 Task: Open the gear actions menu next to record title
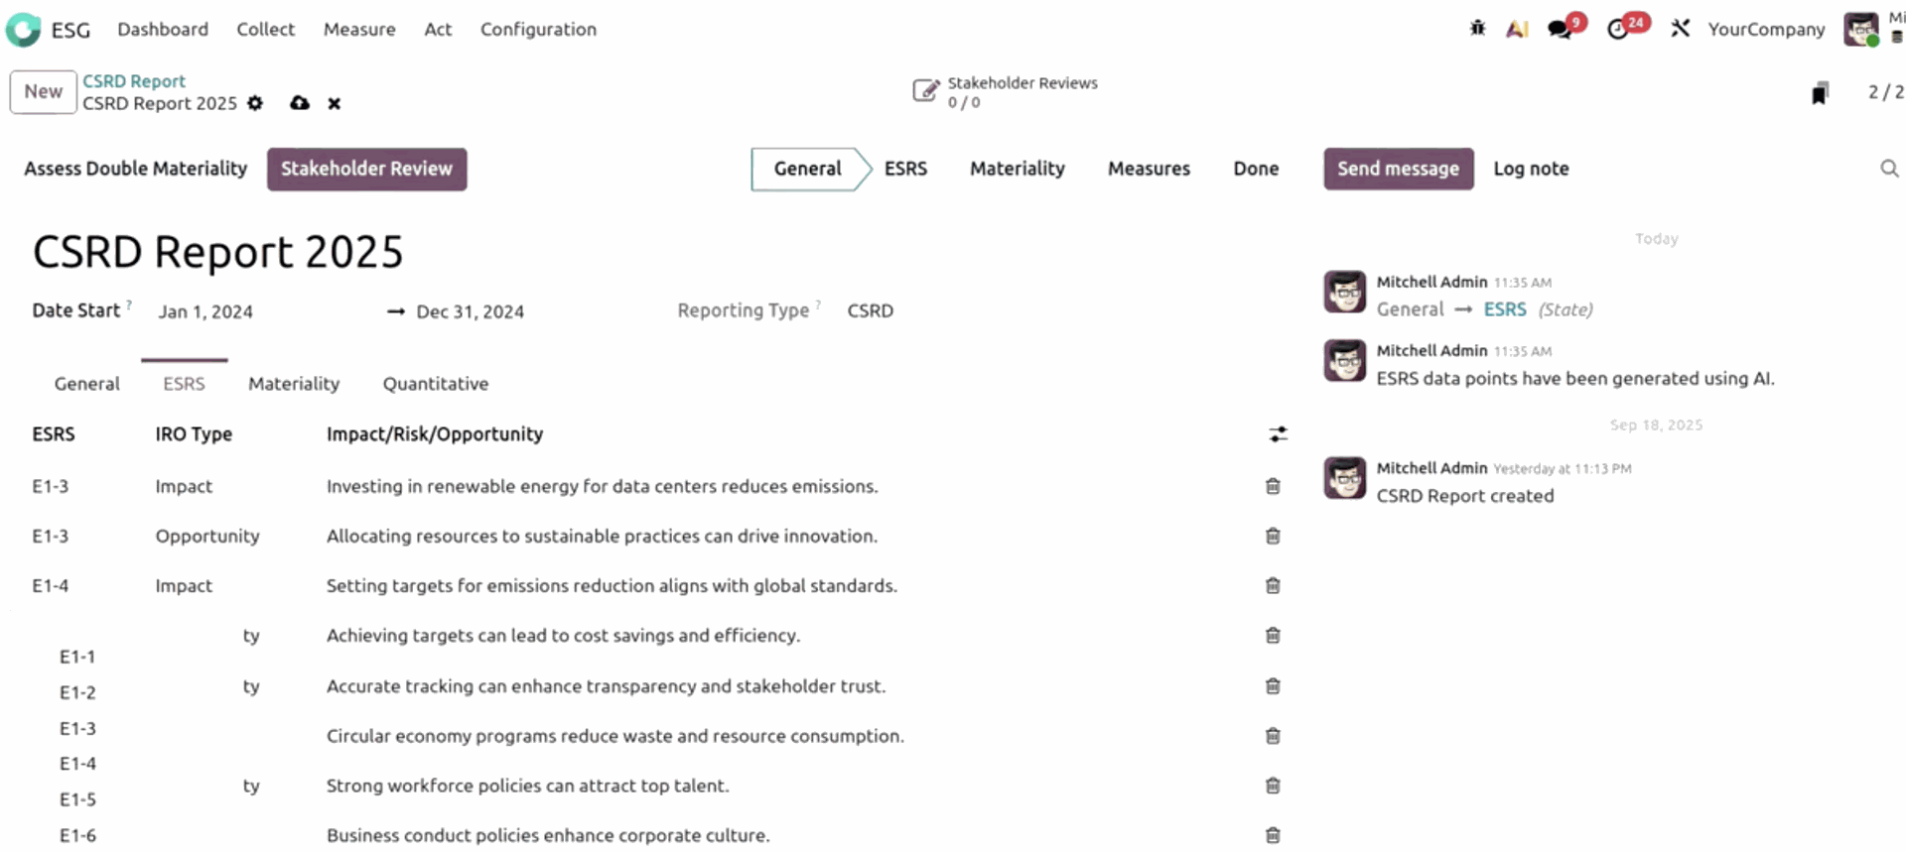point(255,103)
